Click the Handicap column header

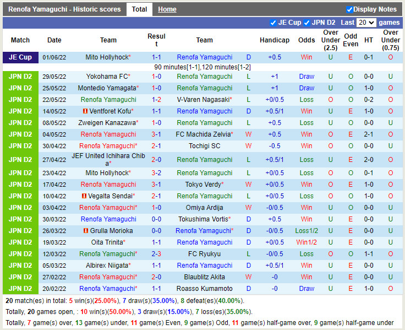(x=274, y=40)
